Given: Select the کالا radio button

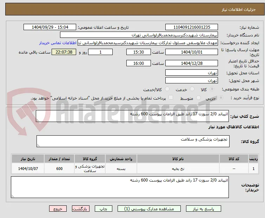Looking at the screenshot, I should pos(212,89).
